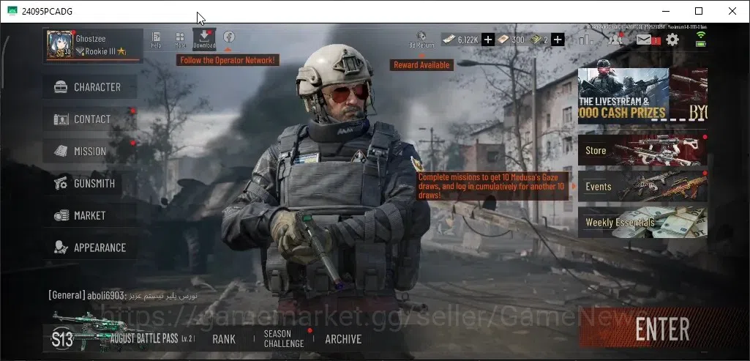Click the red ENTER button

click(x=662, y=330)
